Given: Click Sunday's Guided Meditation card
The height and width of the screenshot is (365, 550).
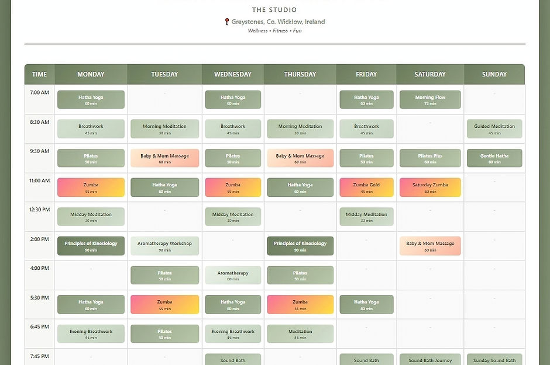Looking at the screenshot, I should pos(494,128).
